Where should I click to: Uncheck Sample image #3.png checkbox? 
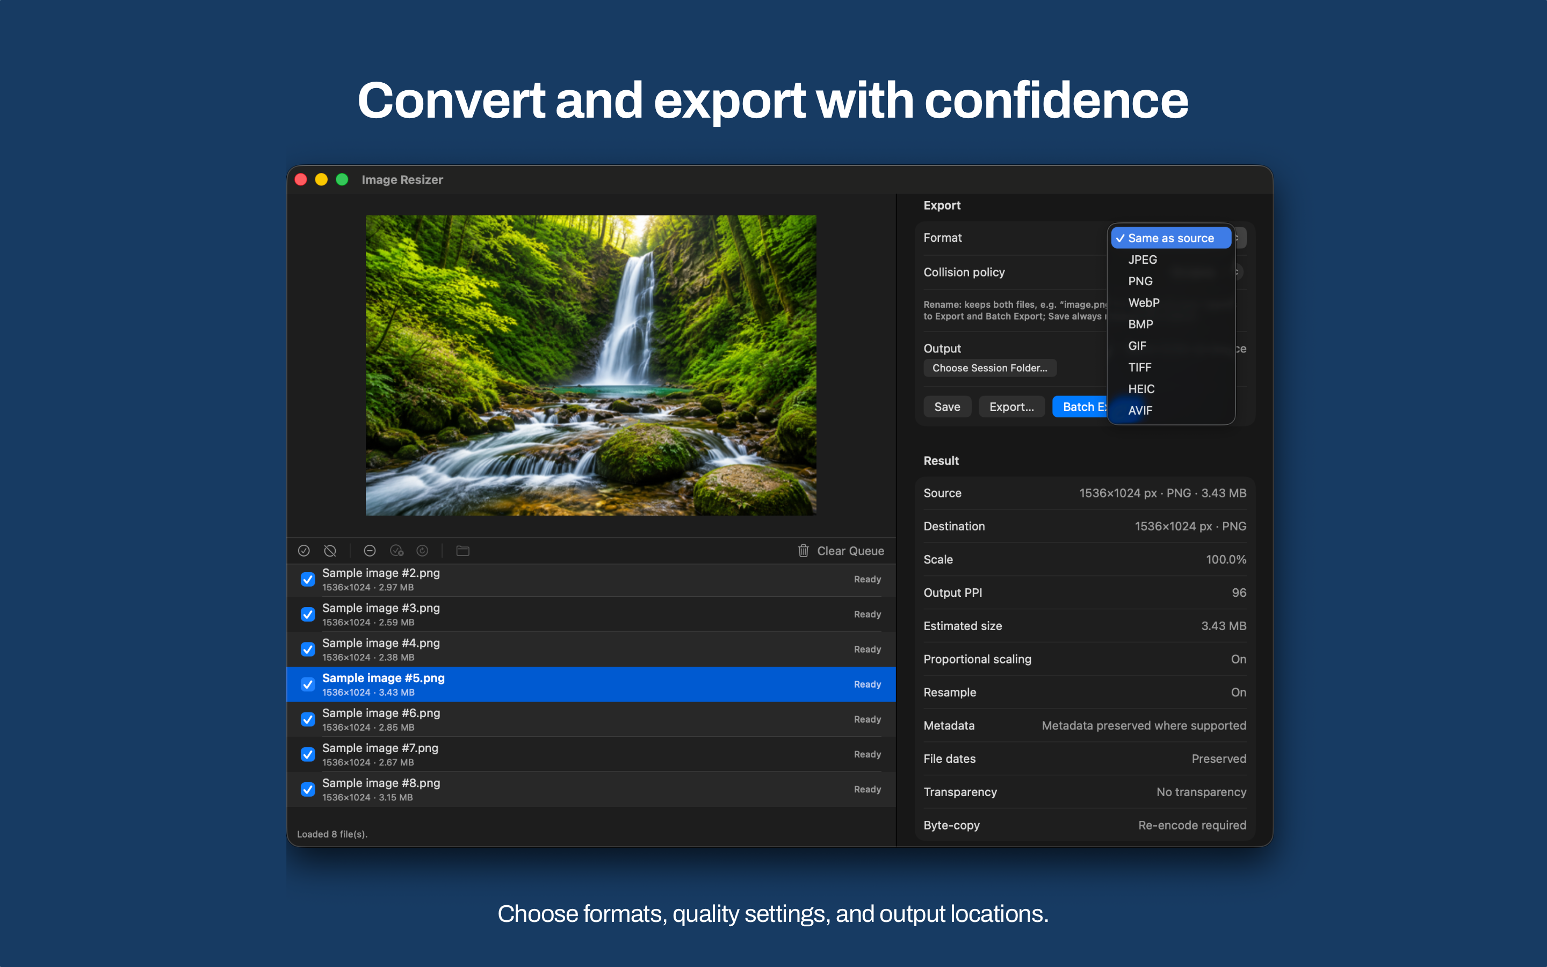307,615
